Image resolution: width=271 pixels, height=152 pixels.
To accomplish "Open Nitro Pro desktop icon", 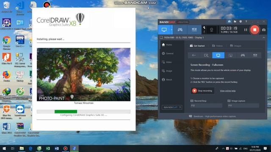I will click(x=7, y=59).
